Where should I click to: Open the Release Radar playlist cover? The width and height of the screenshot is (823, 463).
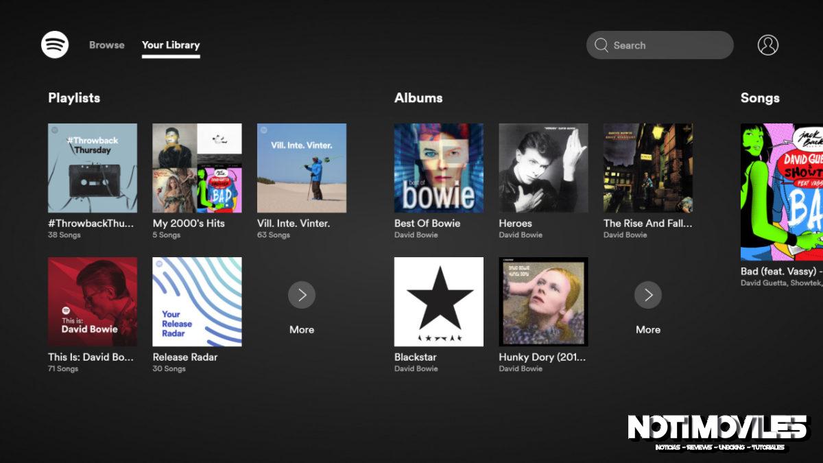(197, 302)
